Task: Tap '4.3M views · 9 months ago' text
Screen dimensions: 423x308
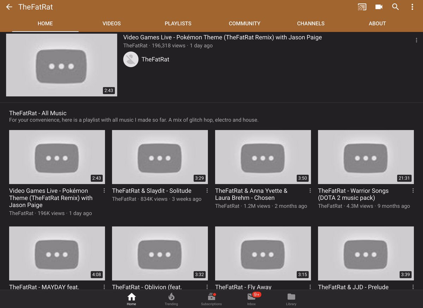Action: pyautogui.click(x=378, y=206)
